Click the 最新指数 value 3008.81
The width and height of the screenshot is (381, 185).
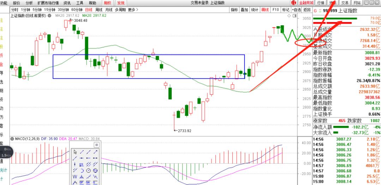[372, 53]
